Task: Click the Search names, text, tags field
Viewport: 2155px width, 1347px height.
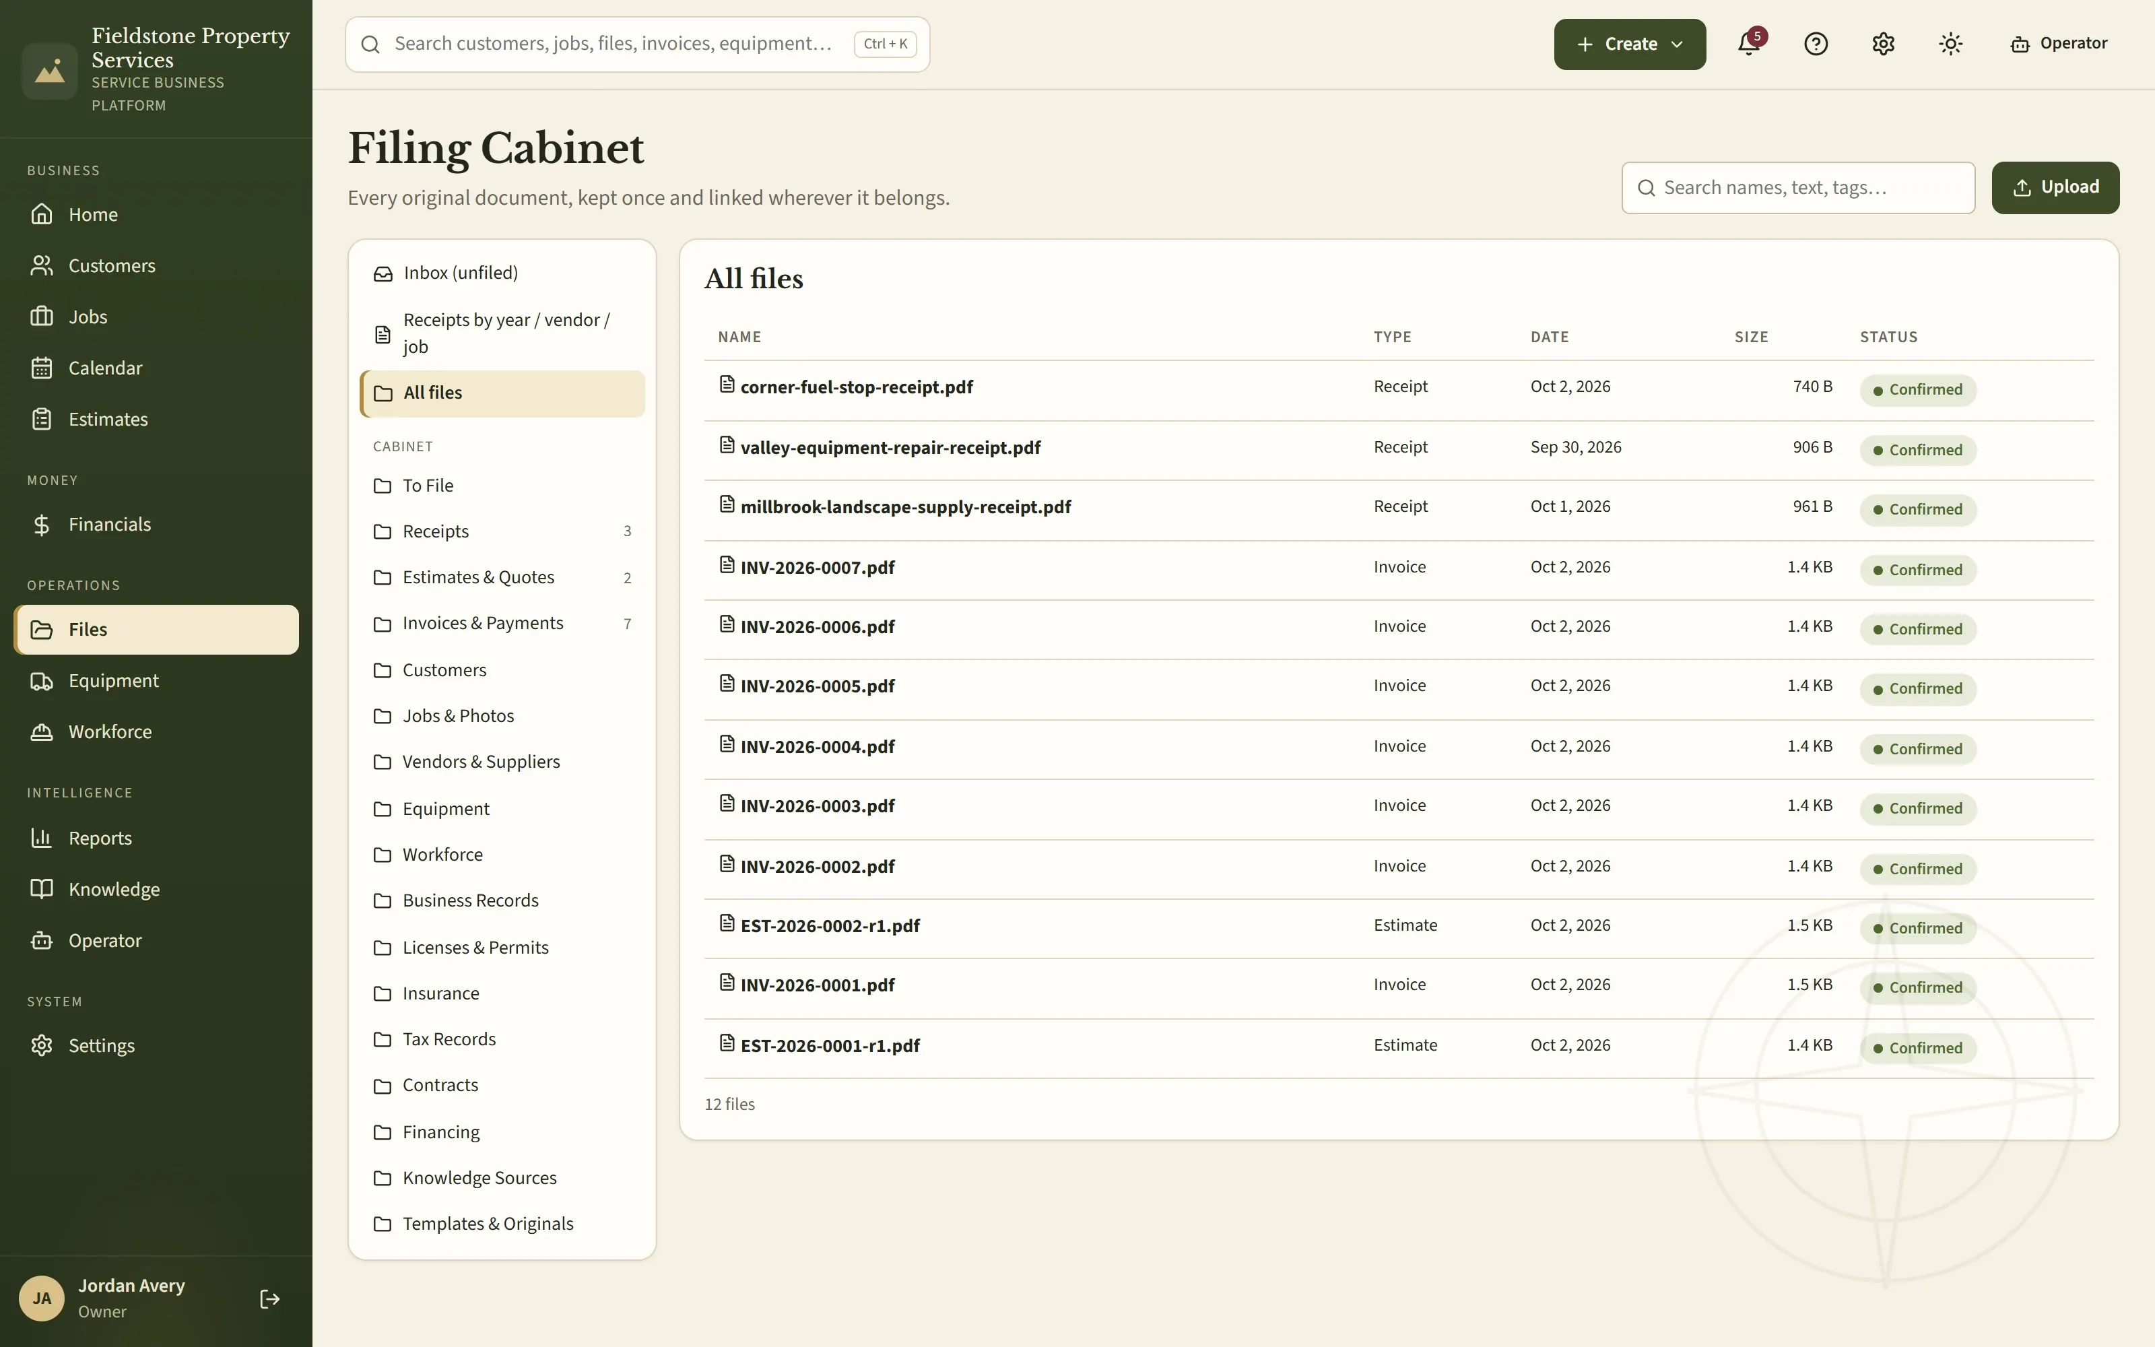Action: [x=1798, y=187]
